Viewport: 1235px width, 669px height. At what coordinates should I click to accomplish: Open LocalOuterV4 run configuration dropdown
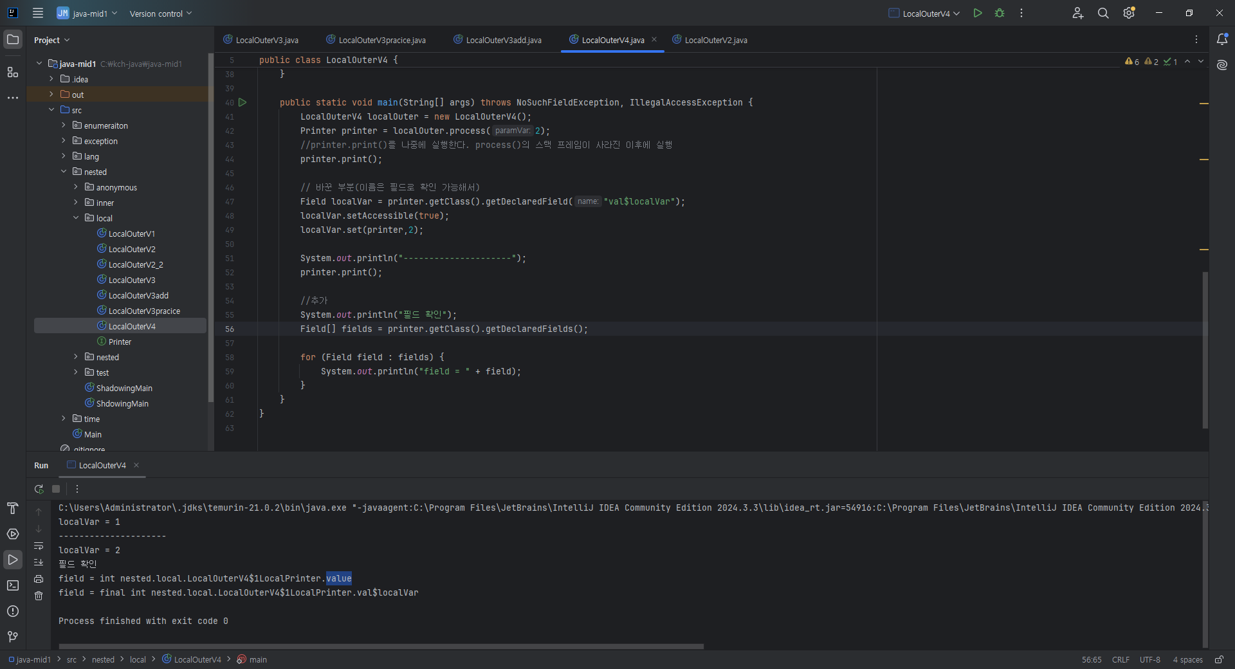coord(924,13)
